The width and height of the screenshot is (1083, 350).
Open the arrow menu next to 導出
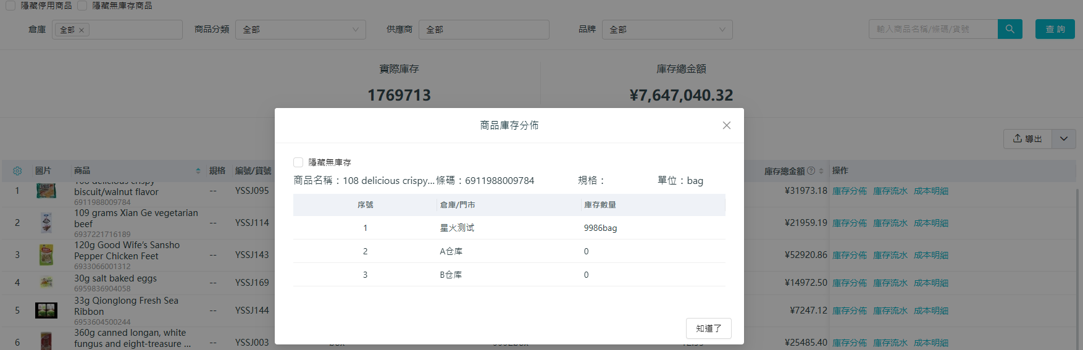click(1064, 139)
